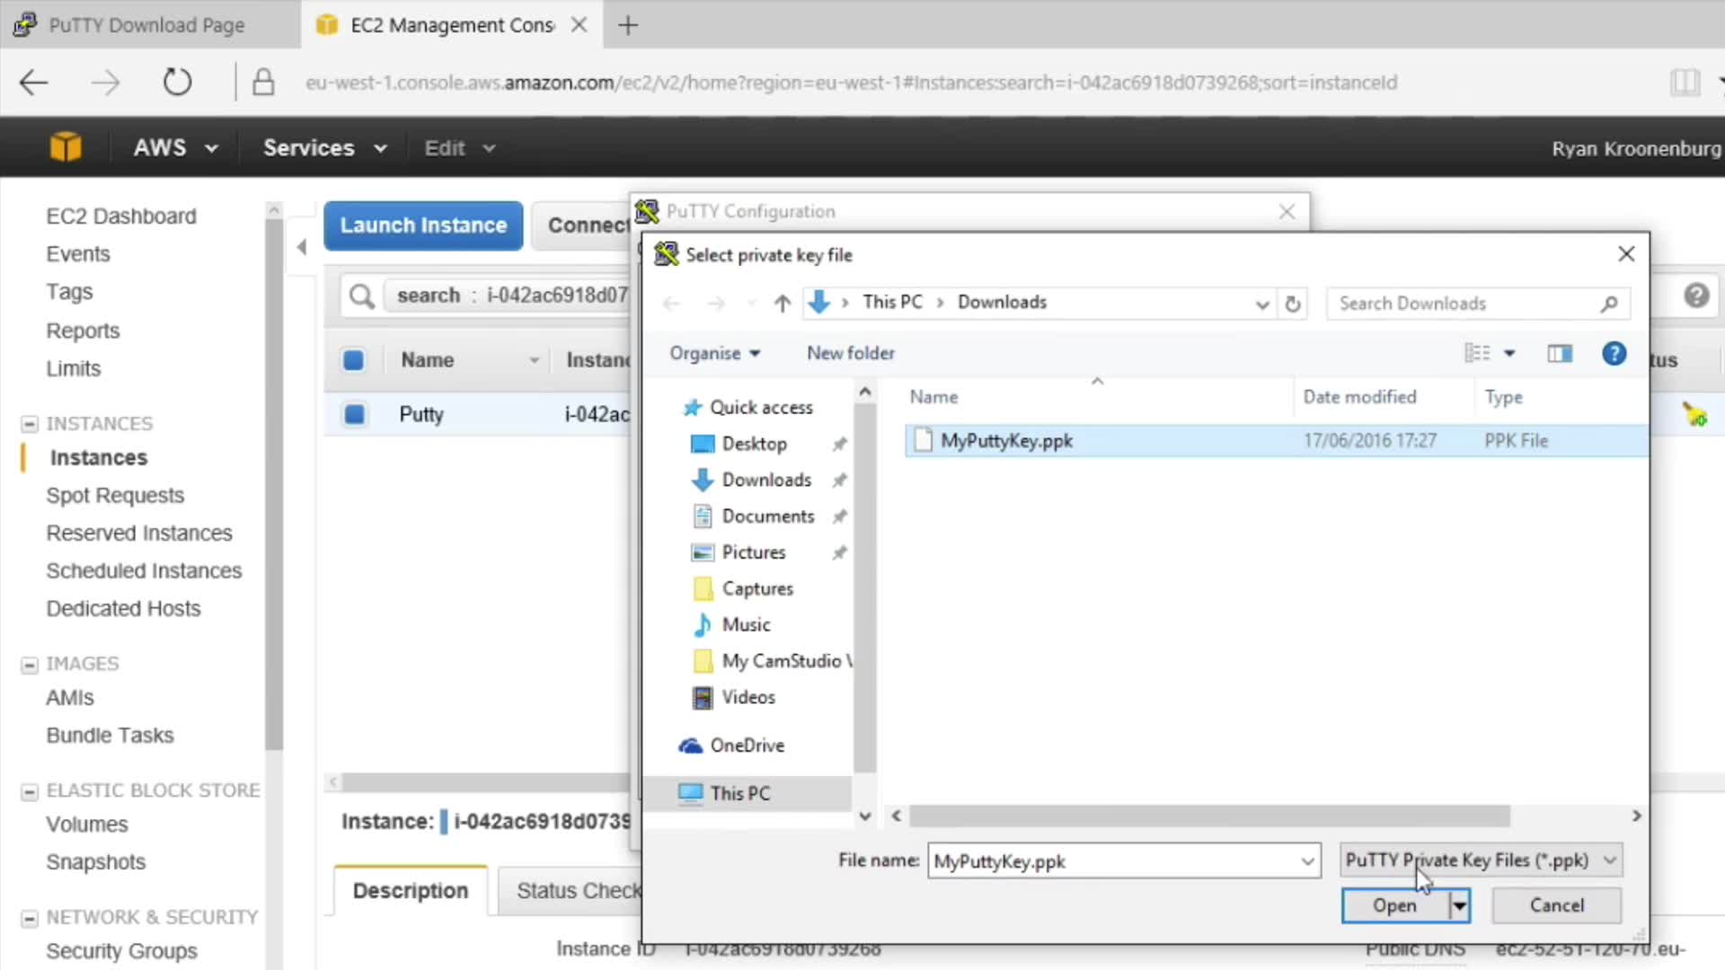Click the AWS cube logo icon
This screenshot has height=970, width=1725.
pos(66,147)
